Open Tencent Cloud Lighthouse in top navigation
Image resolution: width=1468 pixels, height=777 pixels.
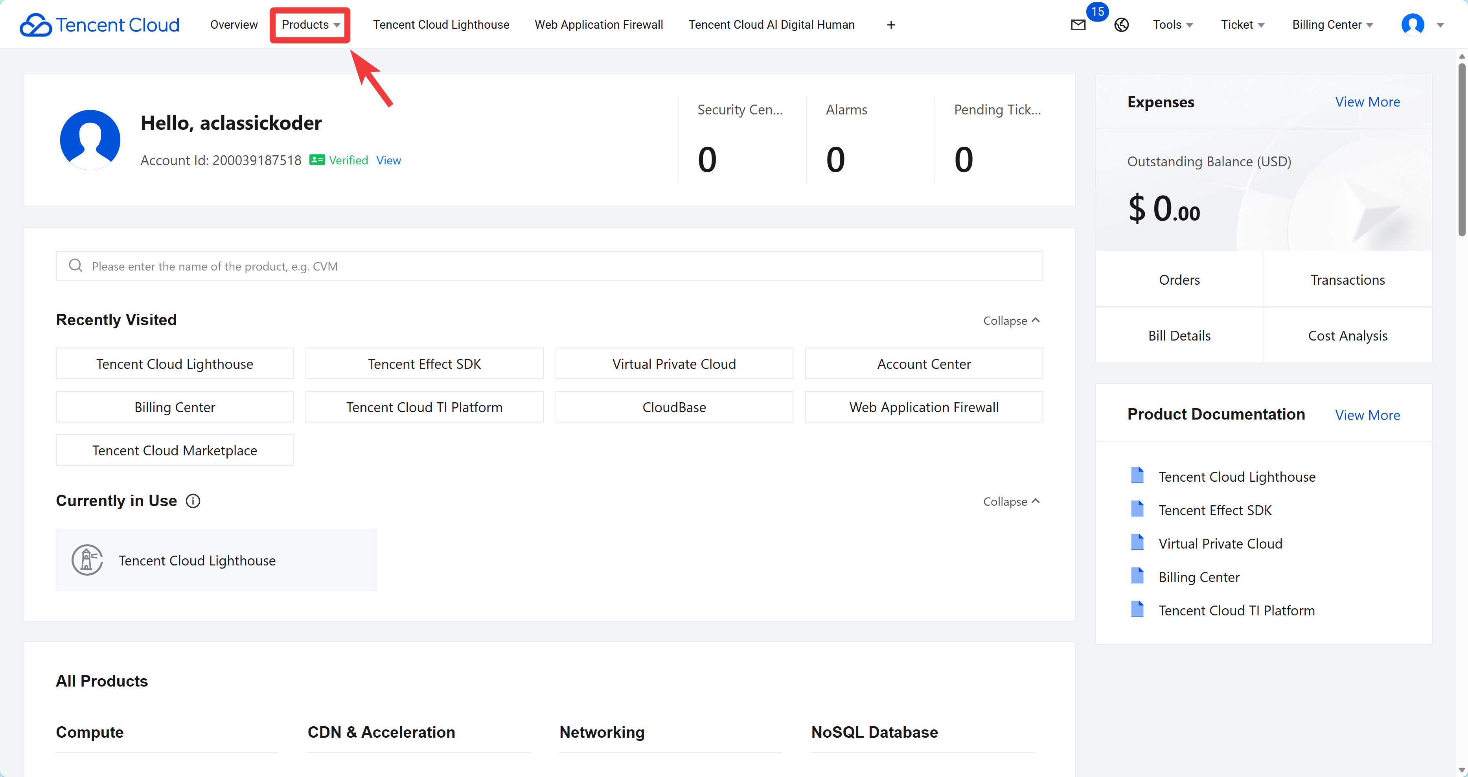point(441,24)
